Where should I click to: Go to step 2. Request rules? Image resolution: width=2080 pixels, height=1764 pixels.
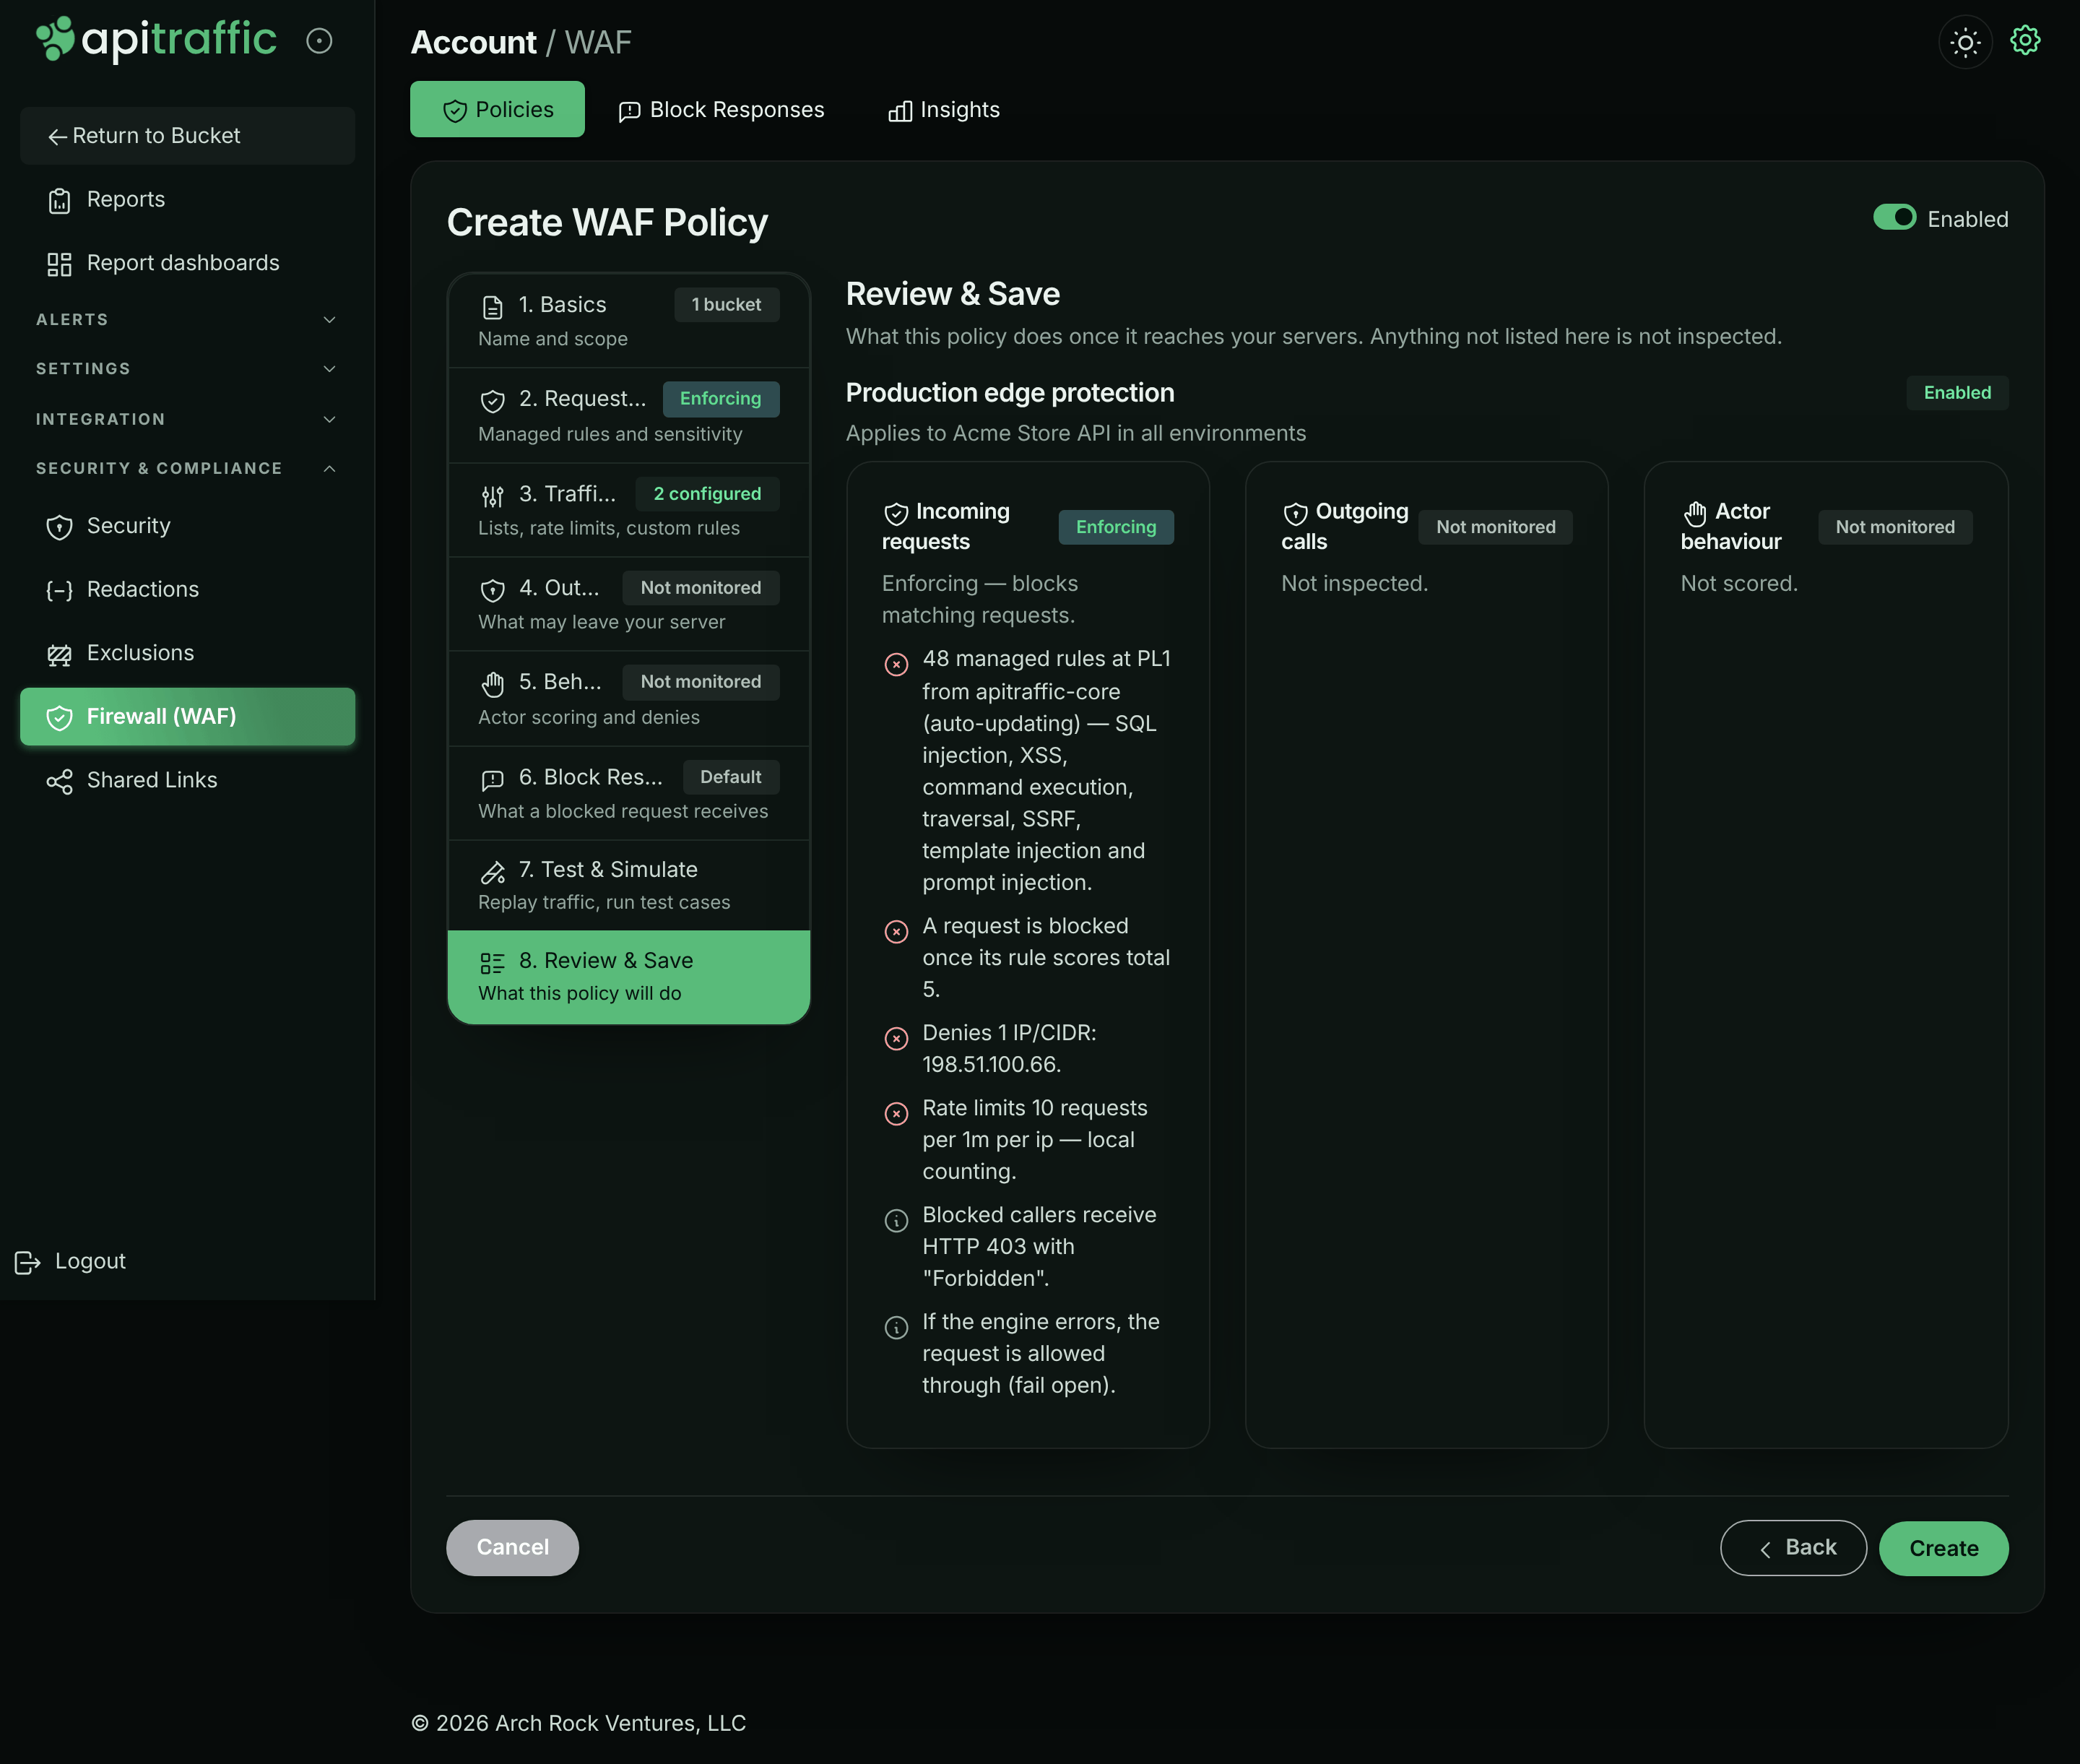coord(629,415)
